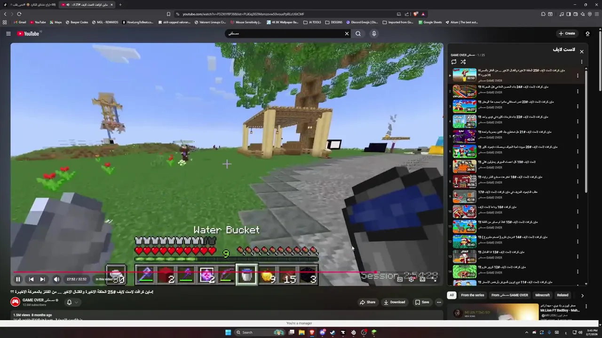
Task: Clear the YouTube search box text
Action: point(347,33)
